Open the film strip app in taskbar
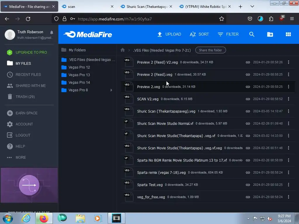 point(117,218)
